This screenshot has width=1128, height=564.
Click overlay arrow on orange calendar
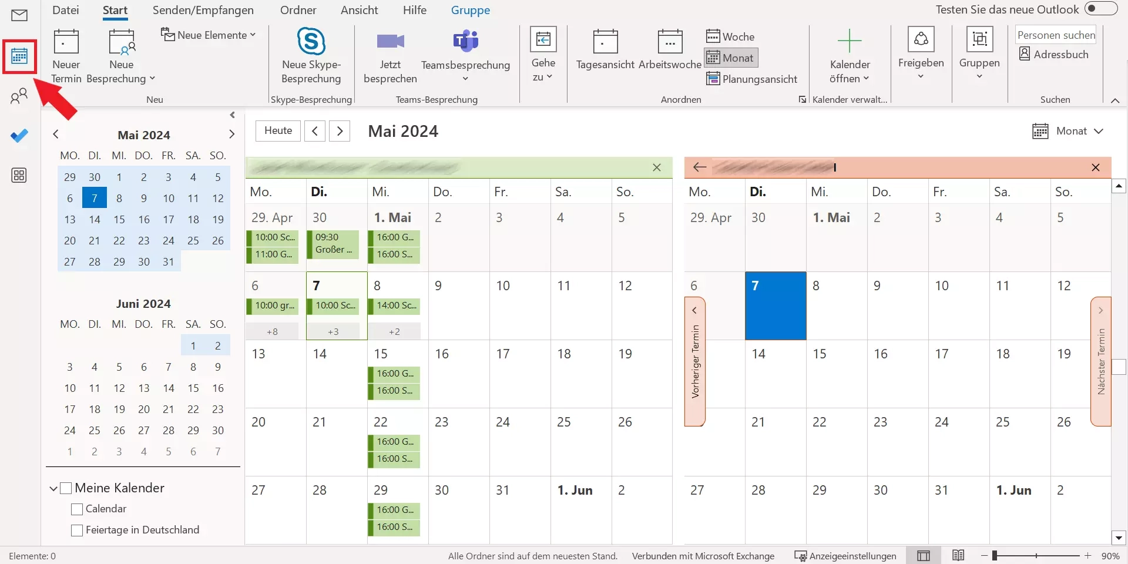tap(700, 167)
